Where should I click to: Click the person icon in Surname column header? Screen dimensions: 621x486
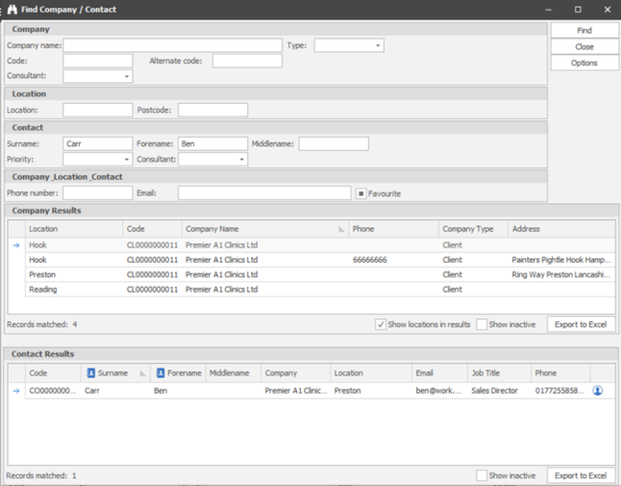point(91,373)
